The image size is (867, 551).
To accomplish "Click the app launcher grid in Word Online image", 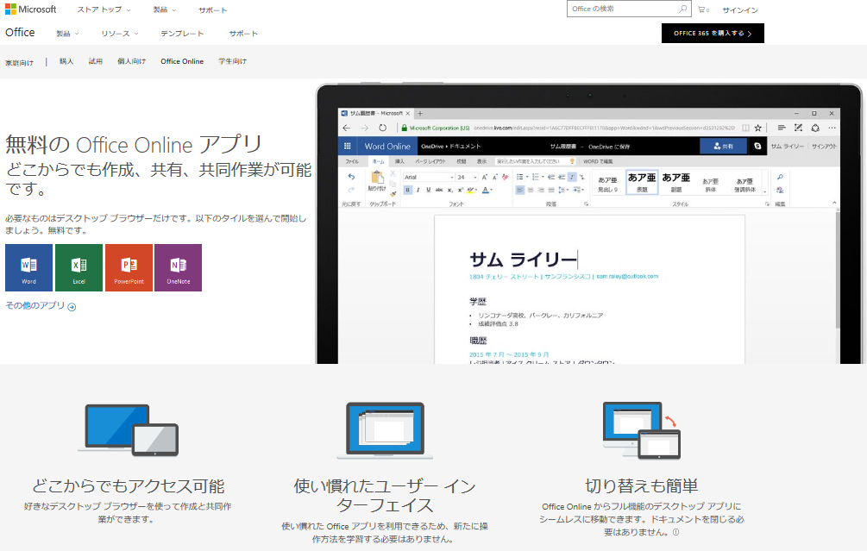I will (x=348, y=146).
